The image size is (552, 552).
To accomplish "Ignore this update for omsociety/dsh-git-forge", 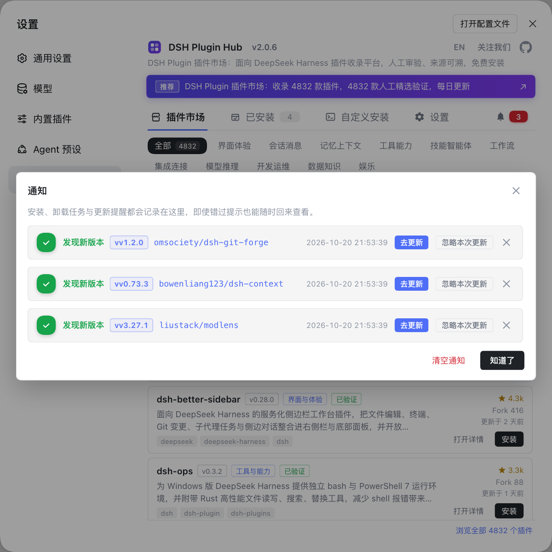I will pos(464,242).
